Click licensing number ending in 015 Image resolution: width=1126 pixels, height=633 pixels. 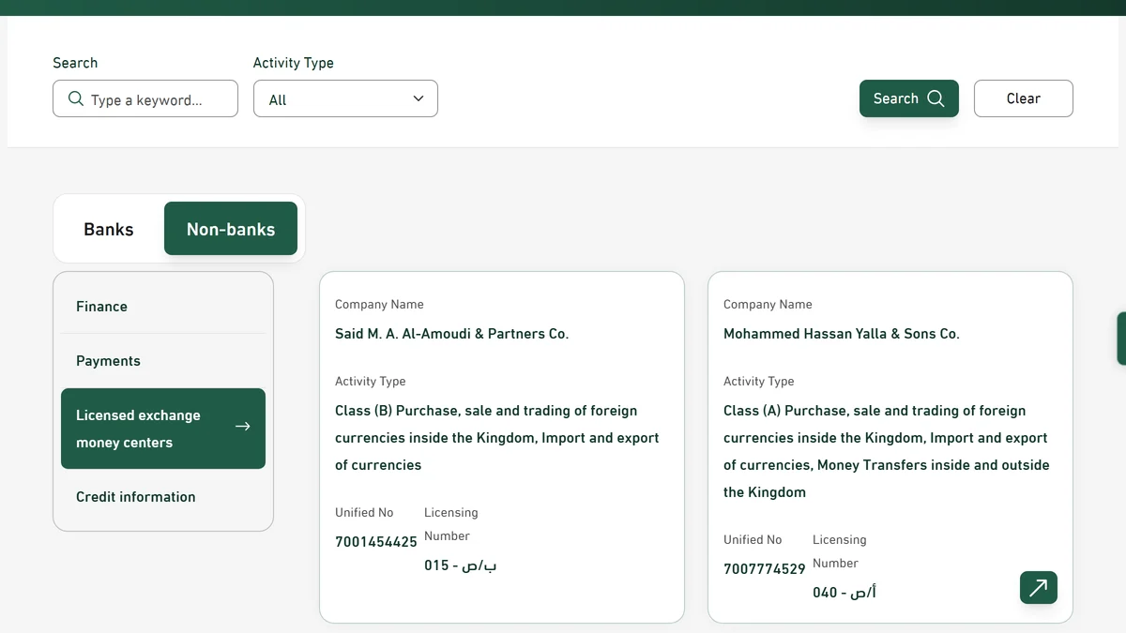tap(461, 565)
